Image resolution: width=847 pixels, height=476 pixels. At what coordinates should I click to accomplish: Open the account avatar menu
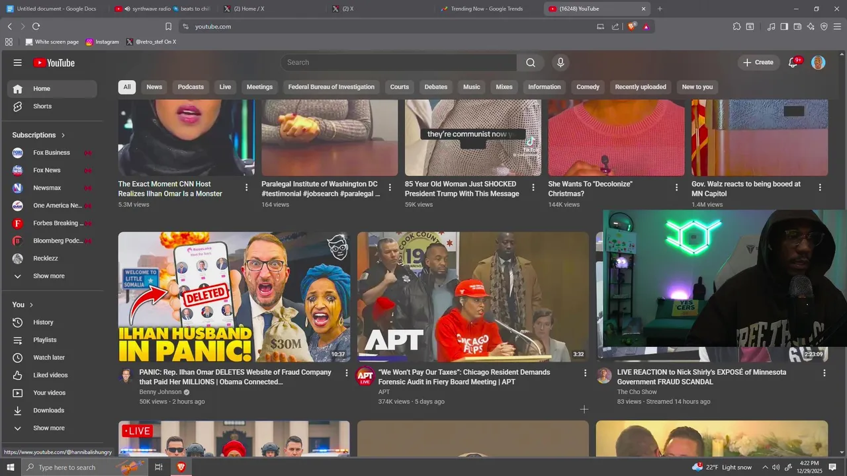point(819,62)
